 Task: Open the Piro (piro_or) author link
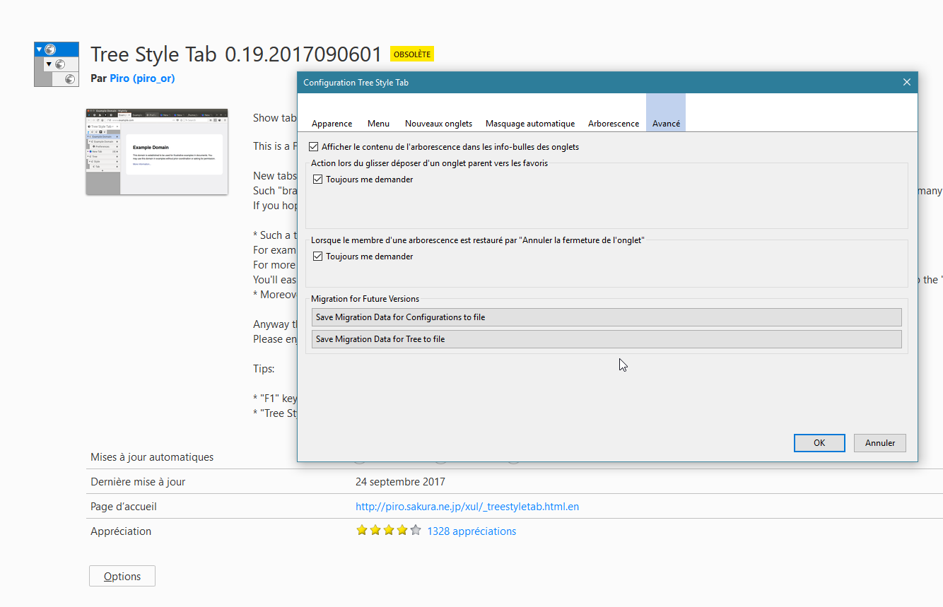[x=142, y=78]
